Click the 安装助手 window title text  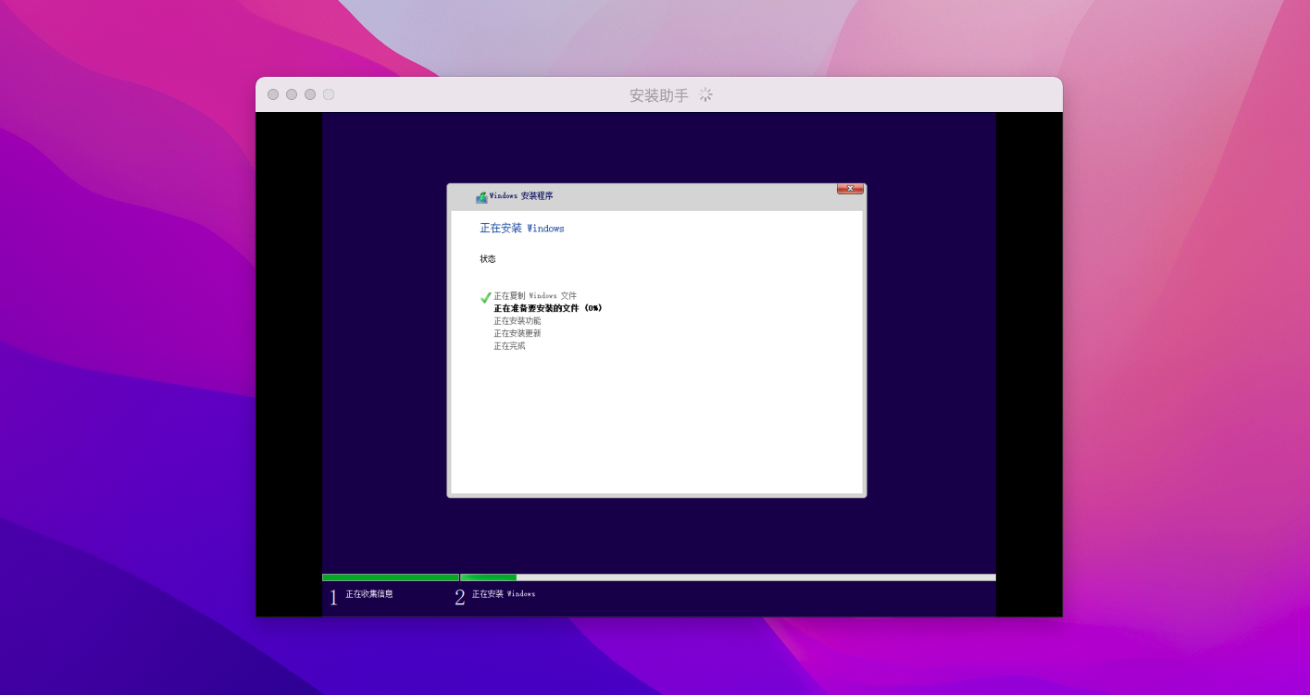(x=658, y=95)
